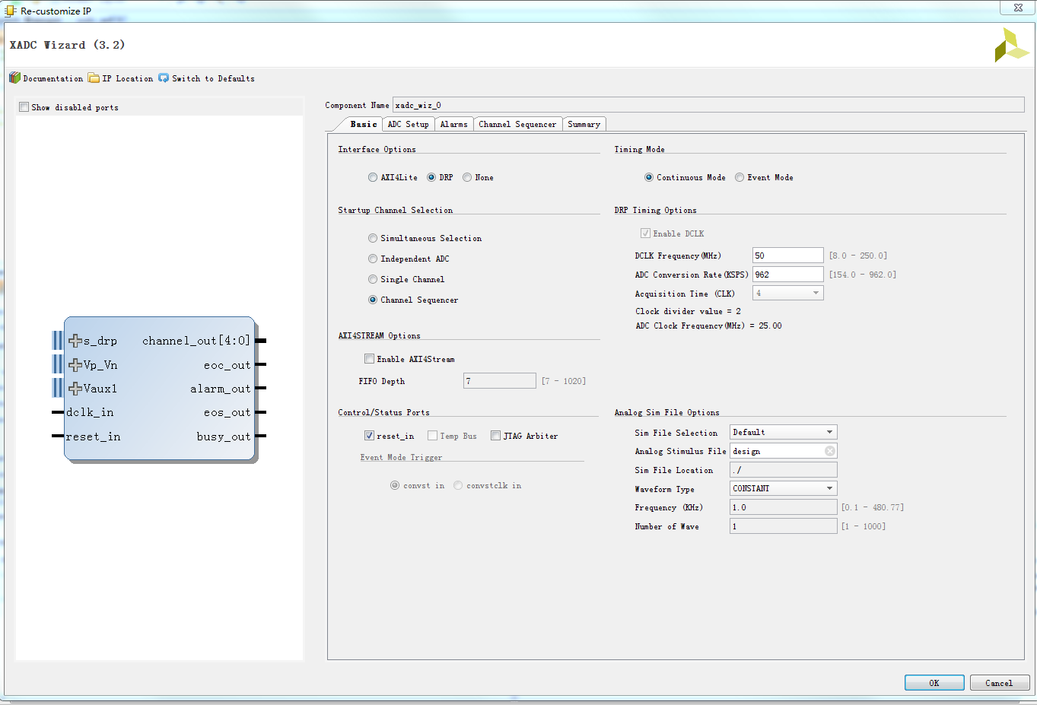Click the Re-customize IP window title icon

11,11
